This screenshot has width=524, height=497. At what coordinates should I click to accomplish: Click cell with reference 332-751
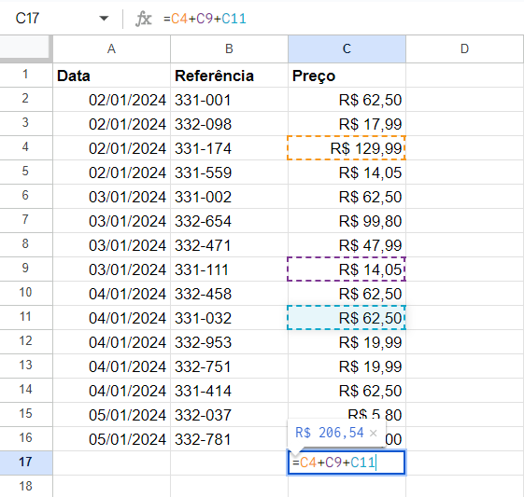click(229, 366)
